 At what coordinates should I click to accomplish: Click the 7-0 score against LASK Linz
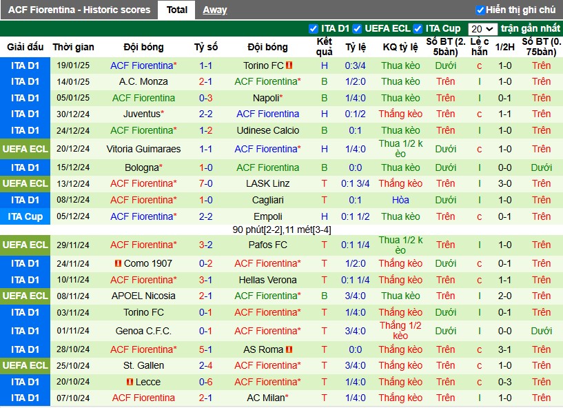click(206, 183)
